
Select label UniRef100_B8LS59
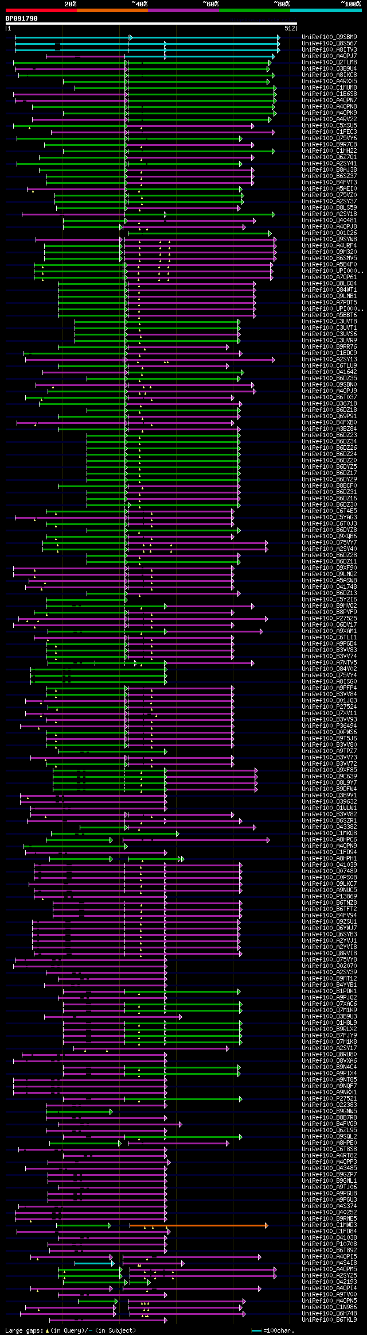329,208
